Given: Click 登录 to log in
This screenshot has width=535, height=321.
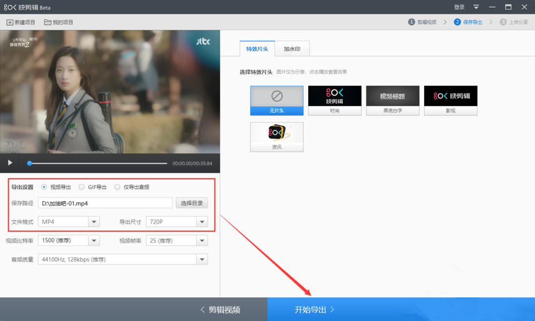Looking at the screenshot, I should tap(459, 7).
